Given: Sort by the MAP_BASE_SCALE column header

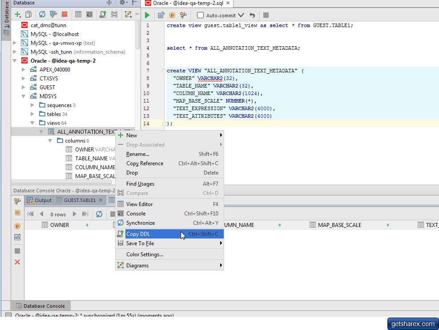Looking at the screenshot, I should pyautogui.click(x=337, y=225).
